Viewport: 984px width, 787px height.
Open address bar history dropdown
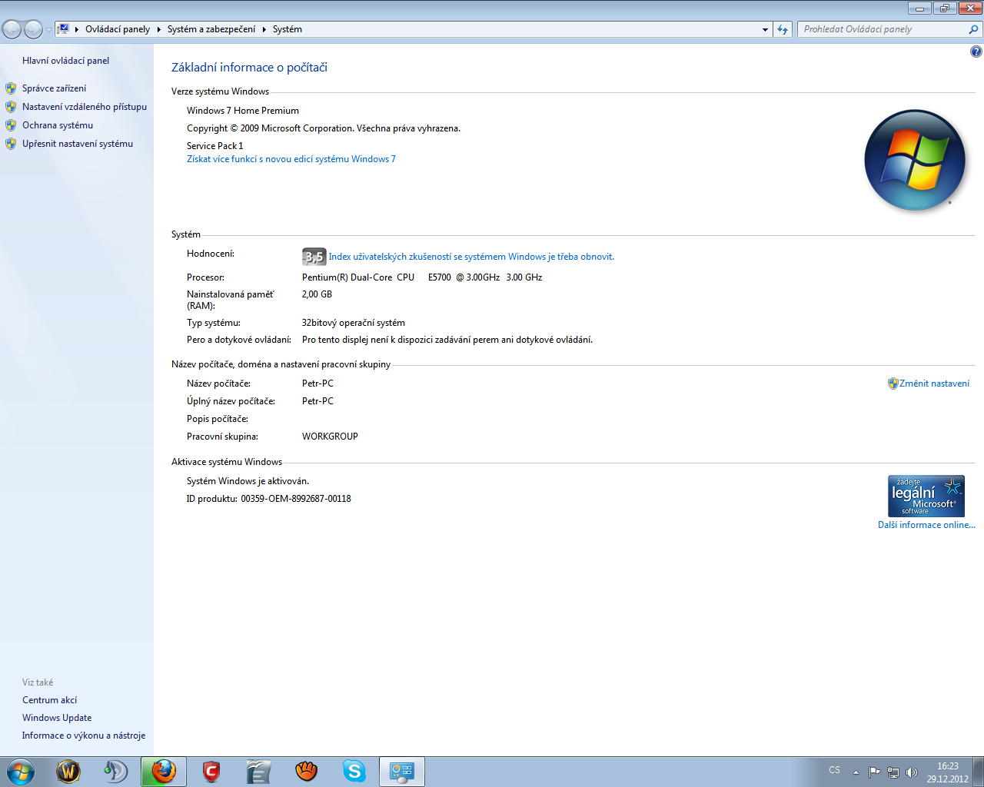click(765, 29)
